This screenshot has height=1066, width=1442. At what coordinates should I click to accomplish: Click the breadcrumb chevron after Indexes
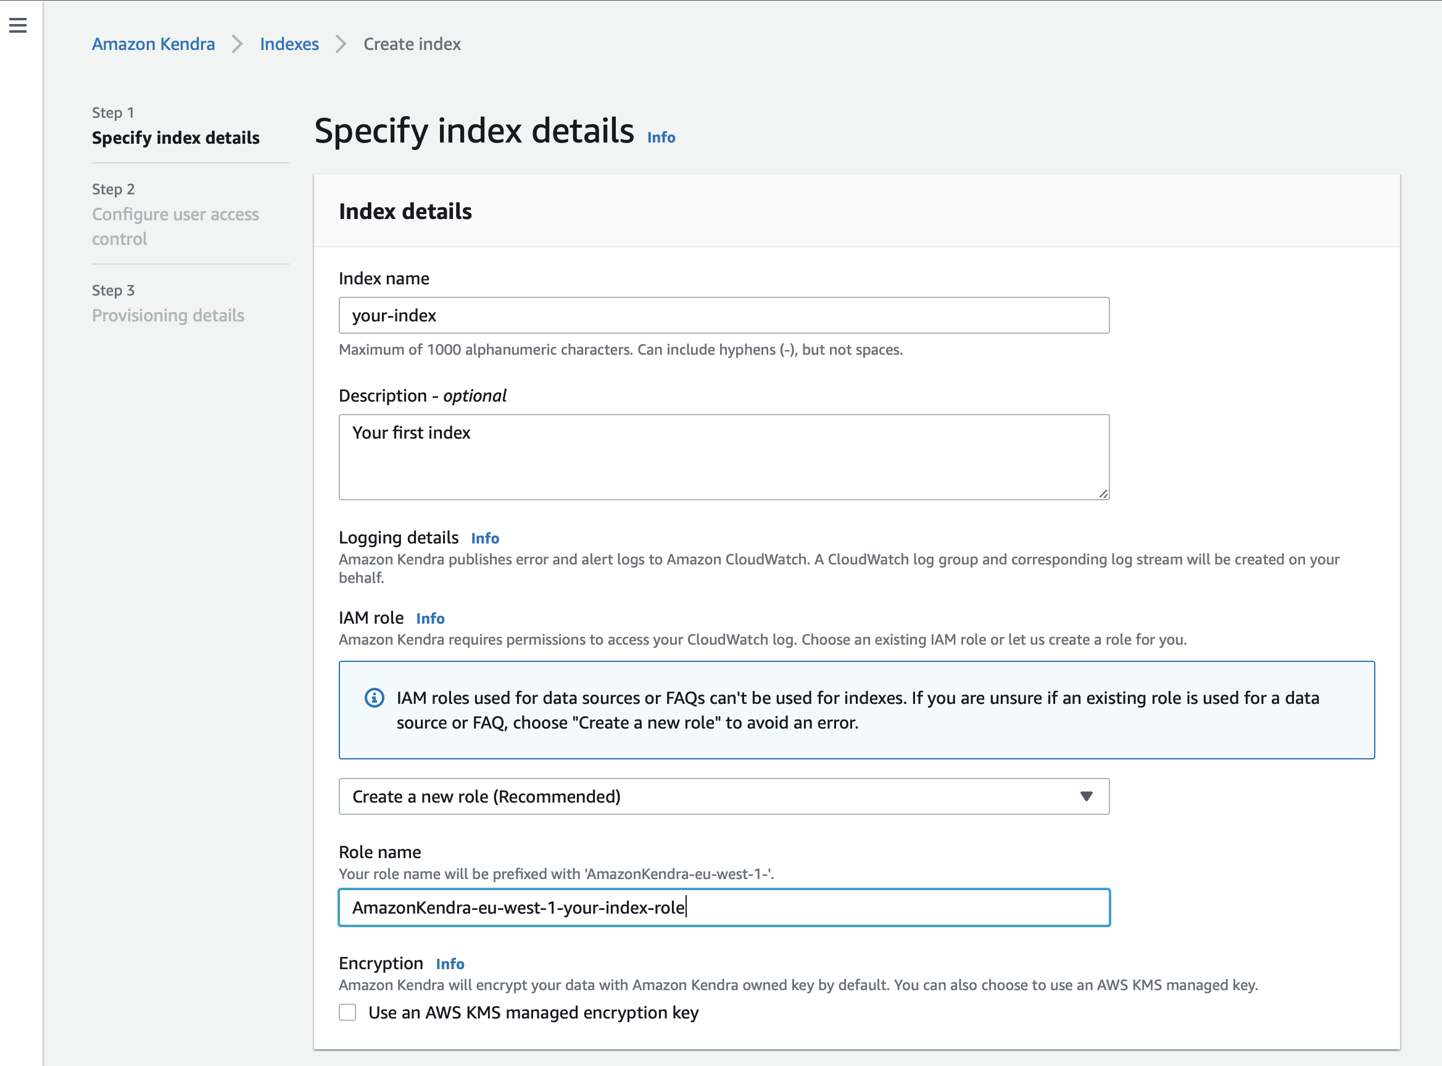(341, 44)
